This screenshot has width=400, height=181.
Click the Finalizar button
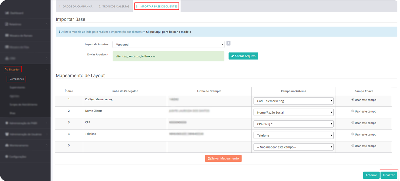[x=389, y=175]
